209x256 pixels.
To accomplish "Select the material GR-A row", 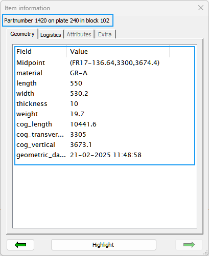I will pyautogui.click(x=105, y=73).
